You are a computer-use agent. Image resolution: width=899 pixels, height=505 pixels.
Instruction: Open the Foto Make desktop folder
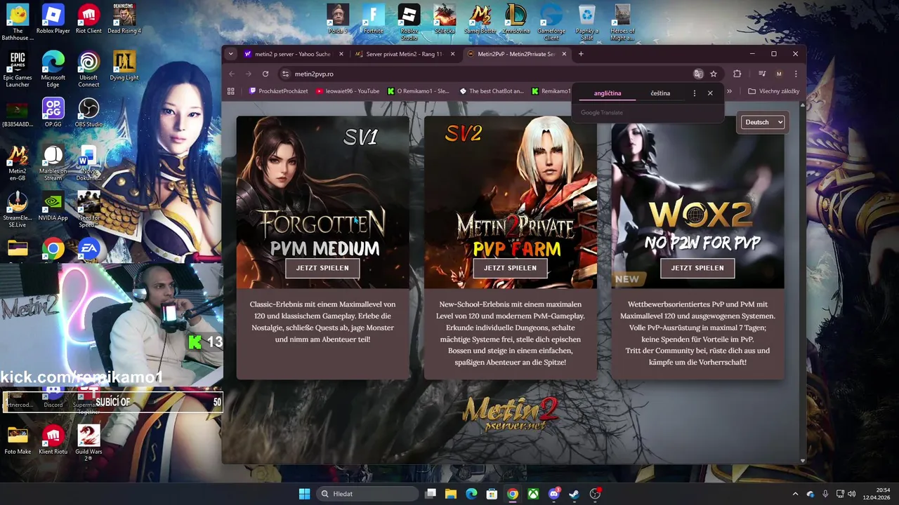18,440
